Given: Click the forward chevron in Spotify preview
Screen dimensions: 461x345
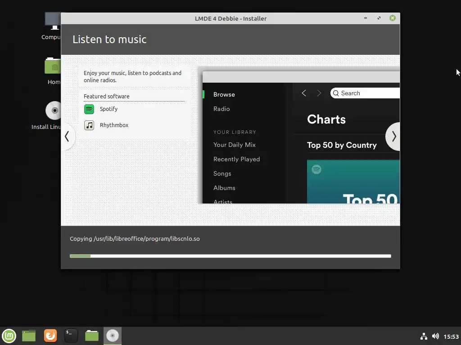Looking at the screenshot, I should (319, 93).
